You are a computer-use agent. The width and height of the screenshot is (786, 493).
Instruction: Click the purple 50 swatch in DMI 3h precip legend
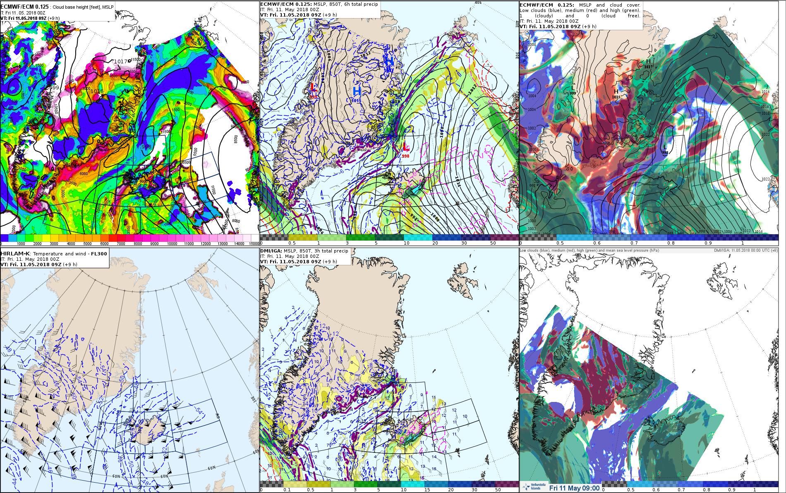[x=506, y=484]
